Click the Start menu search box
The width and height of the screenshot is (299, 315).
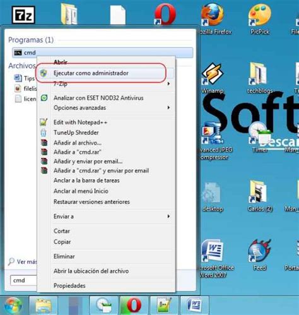click(23, 280)
